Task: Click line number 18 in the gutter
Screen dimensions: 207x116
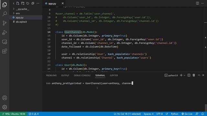Action: pos(49,47)
